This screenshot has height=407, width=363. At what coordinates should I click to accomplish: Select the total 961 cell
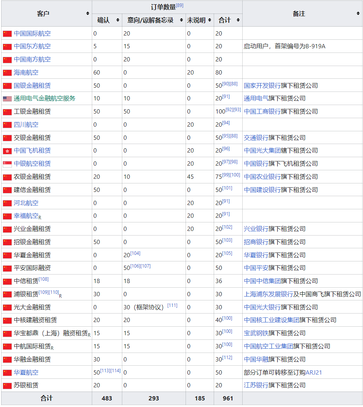pos(228,399)
